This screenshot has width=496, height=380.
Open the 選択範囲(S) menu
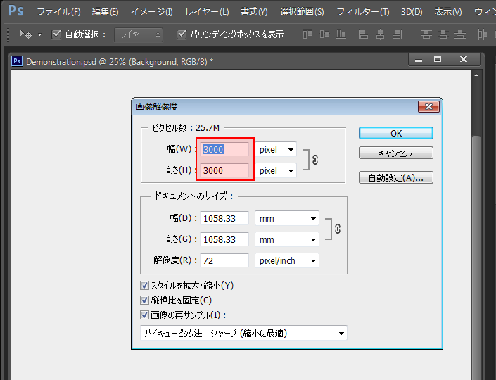click(302, 12)
